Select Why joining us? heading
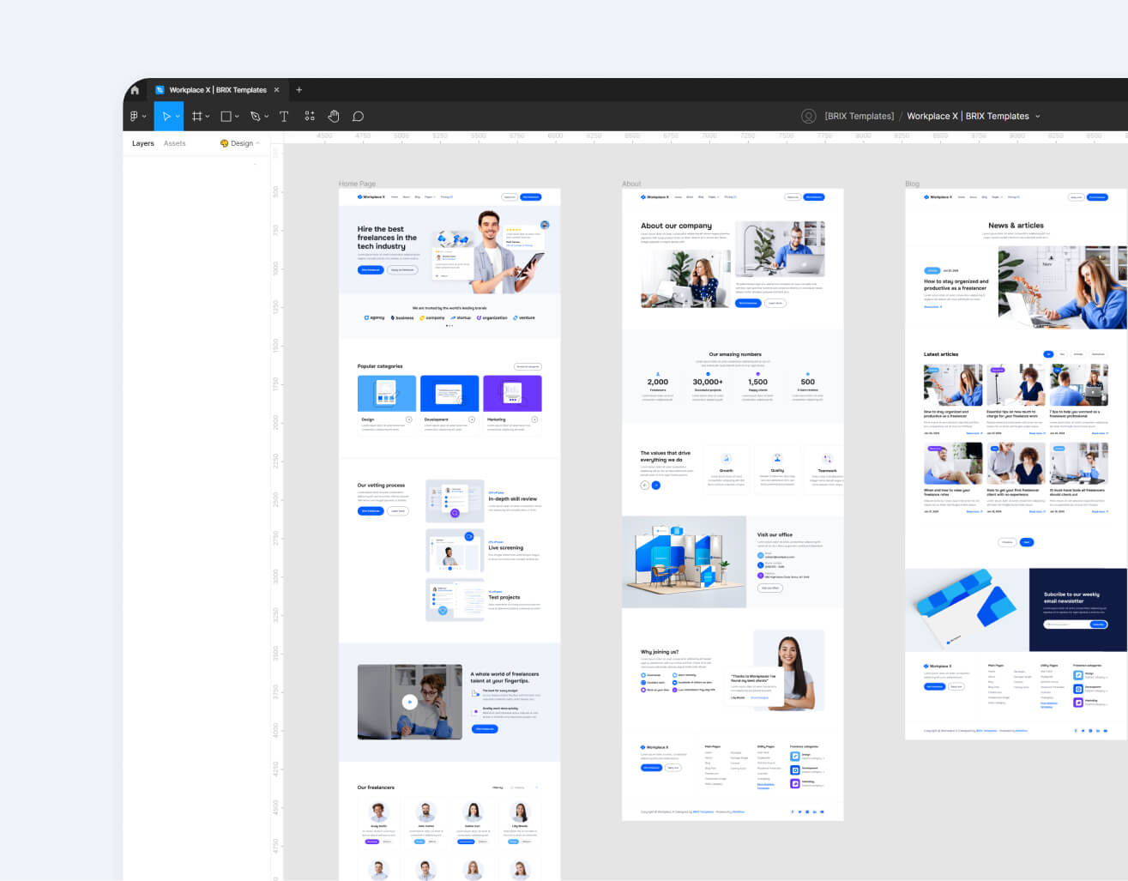This screenshot has width=1128, height=881. [660, 652]
